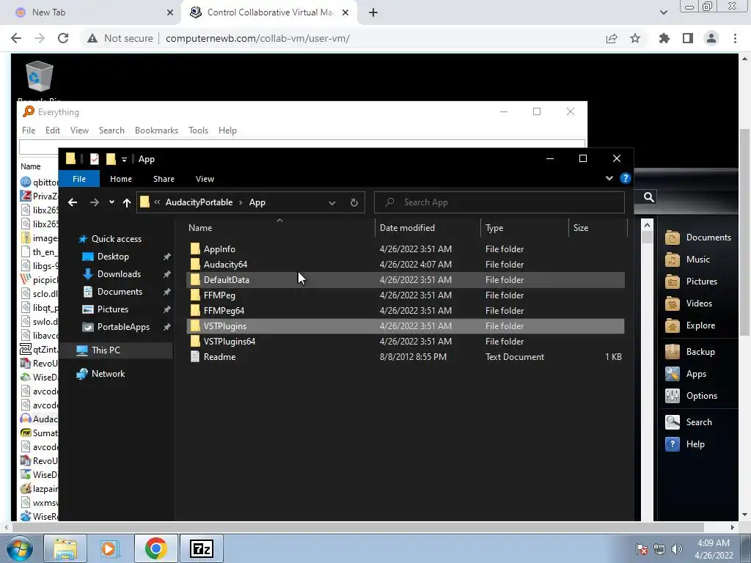Click the Windows Start orb
Viewport: 751px width, 563px height.
[19, 548]
